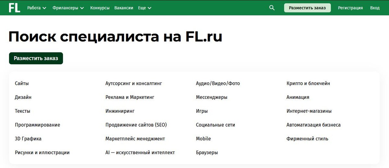
Task: Select the 3D Графика category
Action: [x=28, y=139]
